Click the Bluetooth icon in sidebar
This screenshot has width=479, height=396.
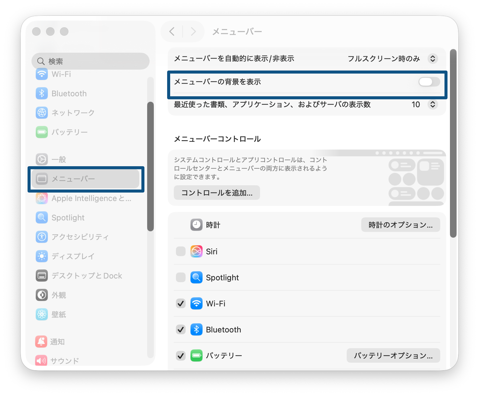(x=42, y=94)
